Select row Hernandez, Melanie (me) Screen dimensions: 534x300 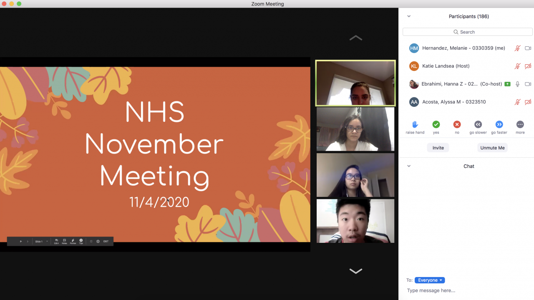pyautogui.click(x=466, y=48)
